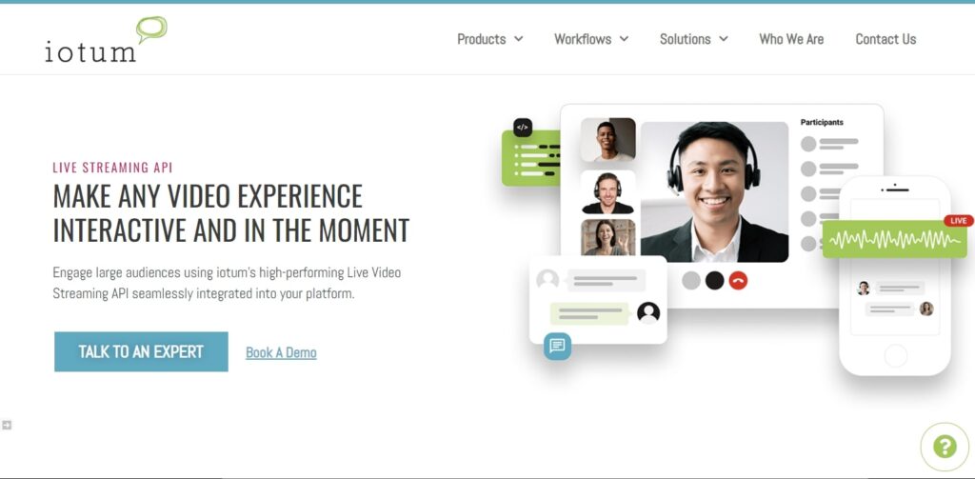Open the Who We Are menu item
This screenshot has width=975, height=479.
point(791,39)
